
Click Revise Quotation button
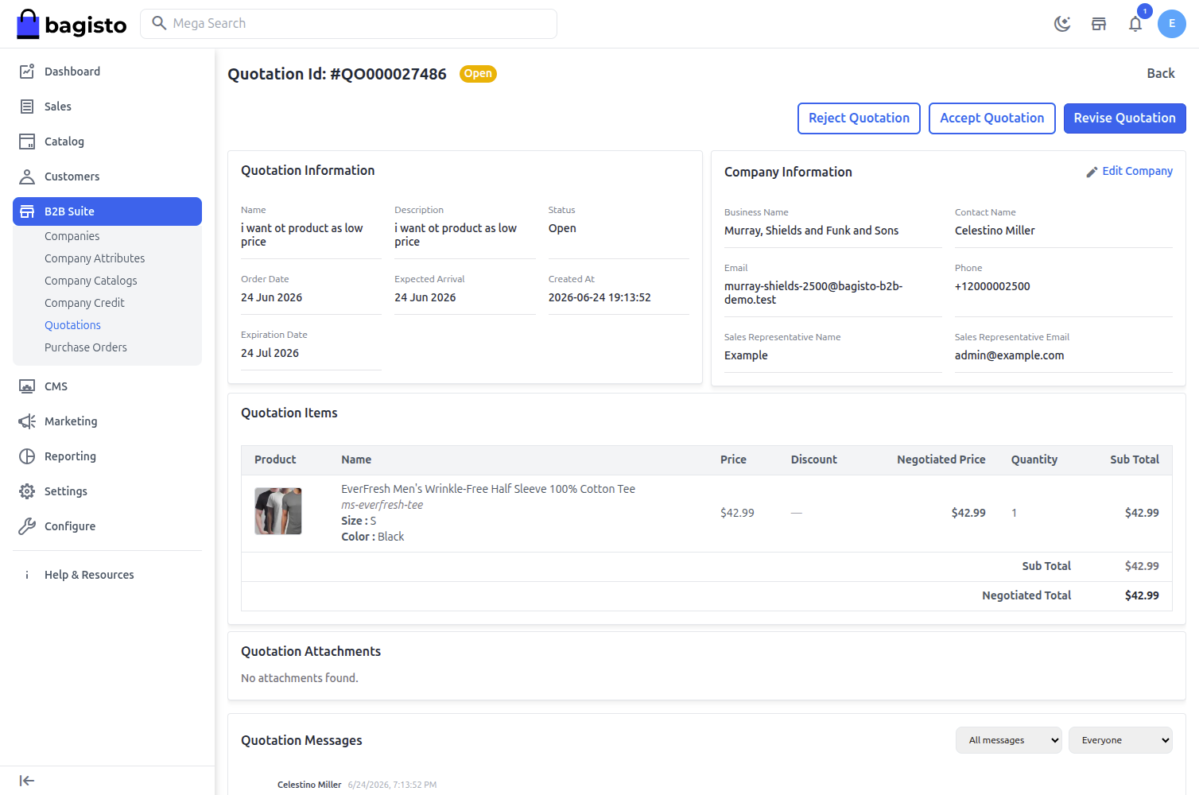click(1125, 118)
